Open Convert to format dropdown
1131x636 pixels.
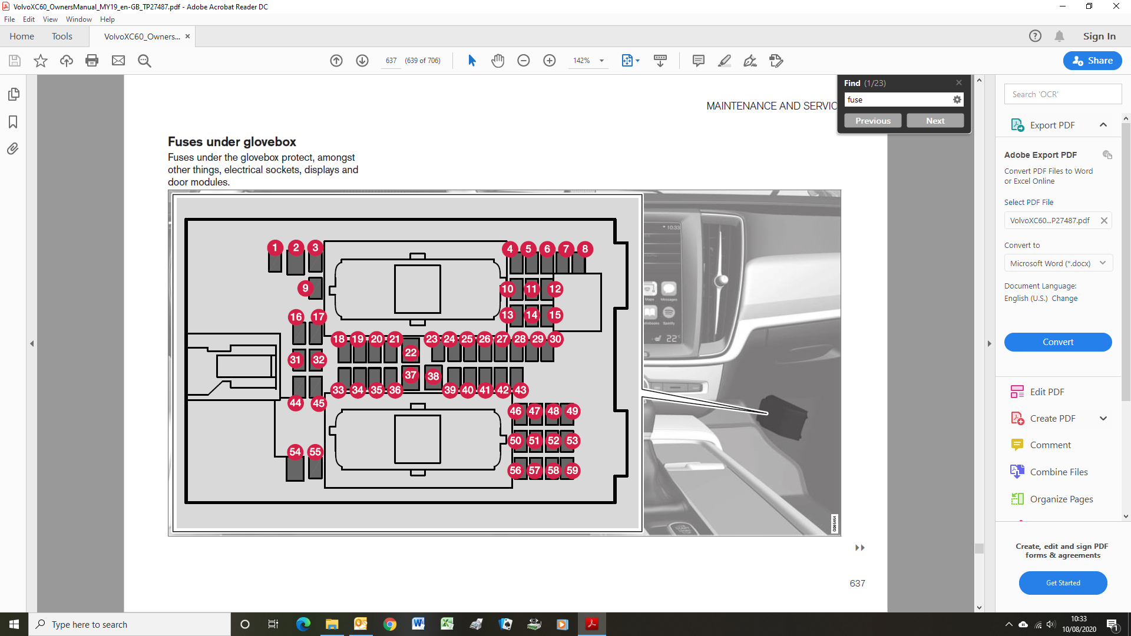pos(1058,263)
